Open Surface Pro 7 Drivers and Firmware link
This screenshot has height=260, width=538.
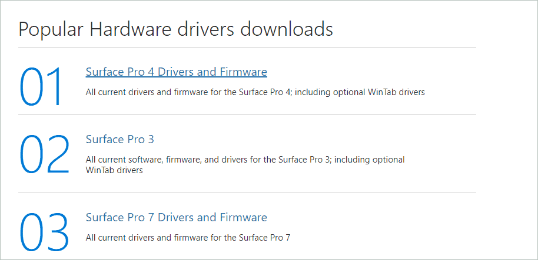pyautogui.click(x=177, y=217)
